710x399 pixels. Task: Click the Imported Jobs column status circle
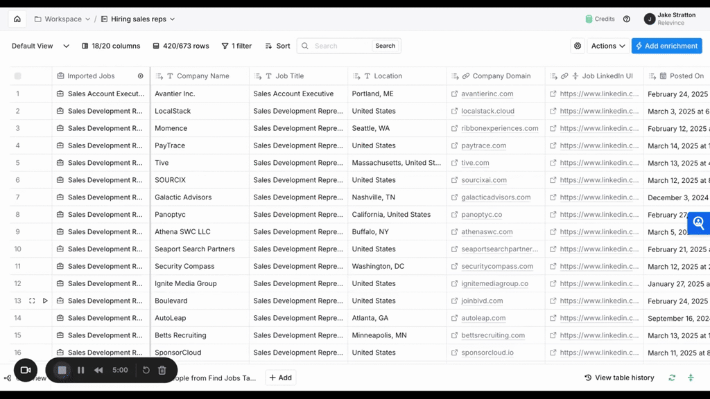coord(140,76)
